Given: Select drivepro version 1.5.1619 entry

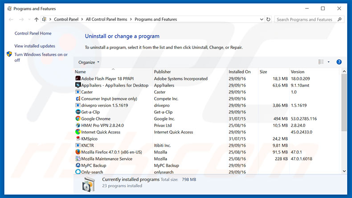Looking at the screenshot, I should click(x=105, y=105).
